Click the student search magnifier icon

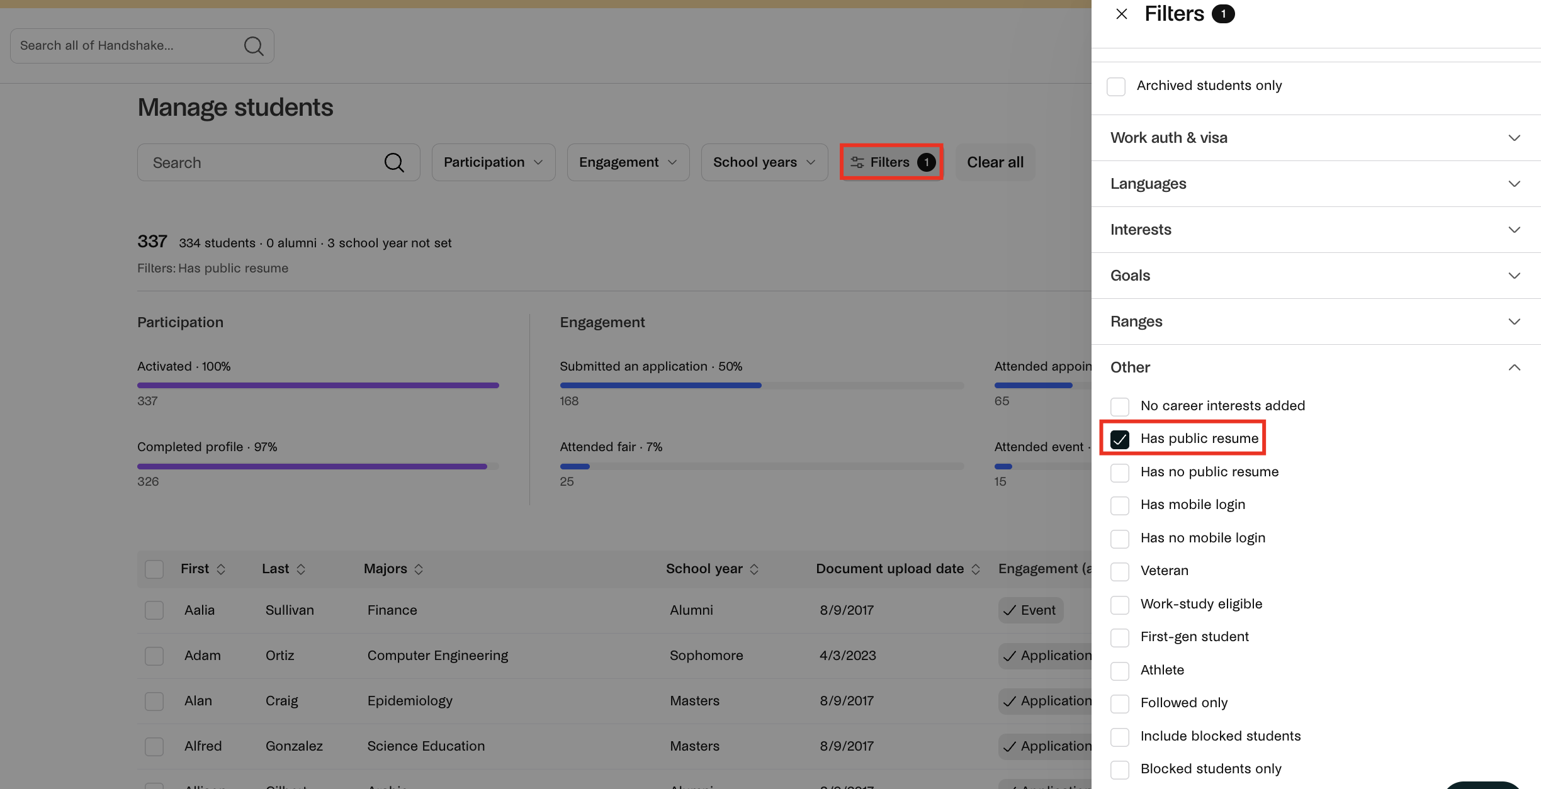(394, 162)
